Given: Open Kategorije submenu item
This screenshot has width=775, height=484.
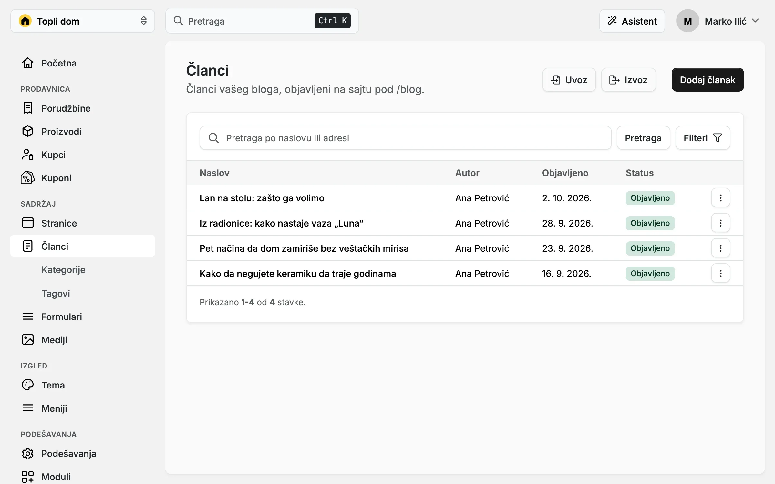Looking at the screenshot, I should click(63, 269).
